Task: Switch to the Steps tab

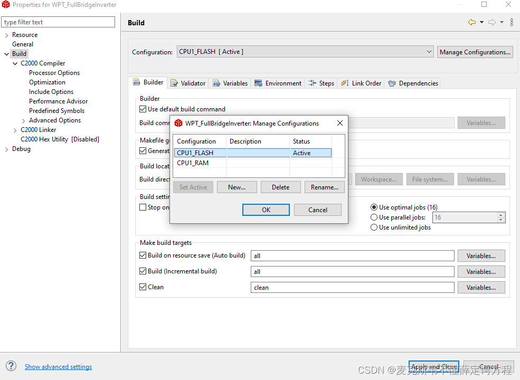Action: (x=321, y=83)
